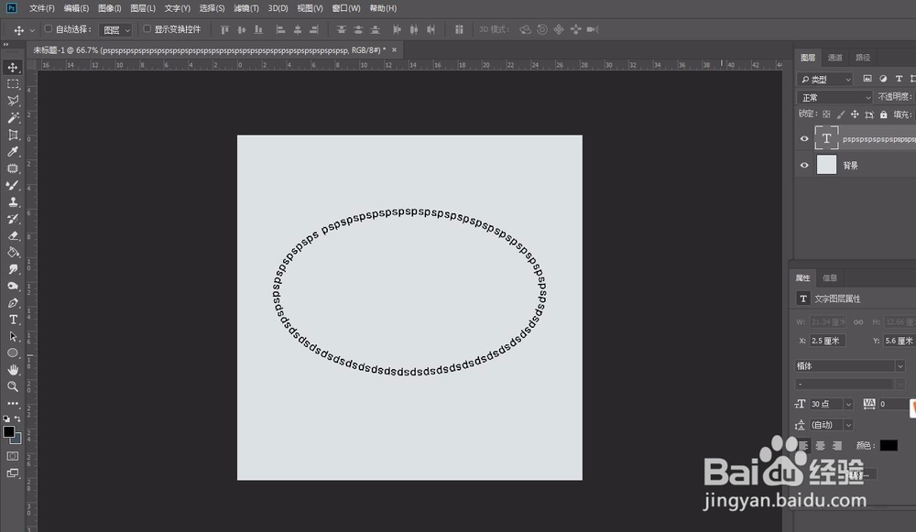The width and height of the screenshot is (916, 532).
Task: Click the background color swatch
Action: coord(17,440)
